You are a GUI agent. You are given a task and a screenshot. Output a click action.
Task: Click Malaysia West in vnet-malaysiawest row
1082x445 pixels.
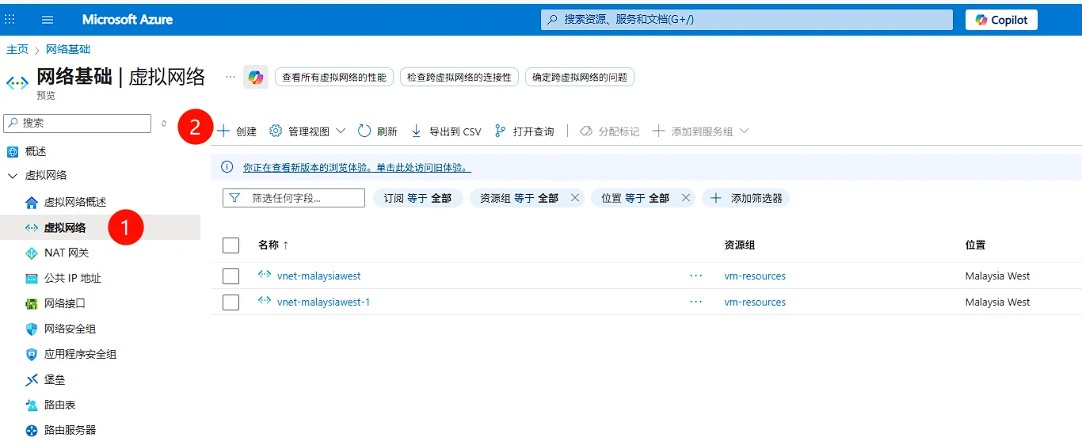998,276
